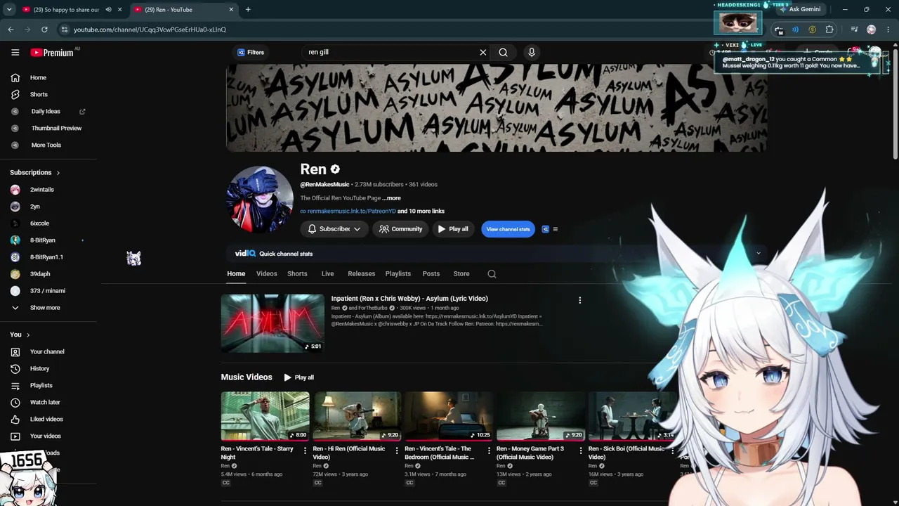Play all Music Videos section

298,377
